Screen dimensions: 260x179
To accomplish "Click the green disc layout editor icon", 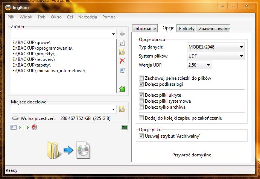I will (x=122, y=89).
